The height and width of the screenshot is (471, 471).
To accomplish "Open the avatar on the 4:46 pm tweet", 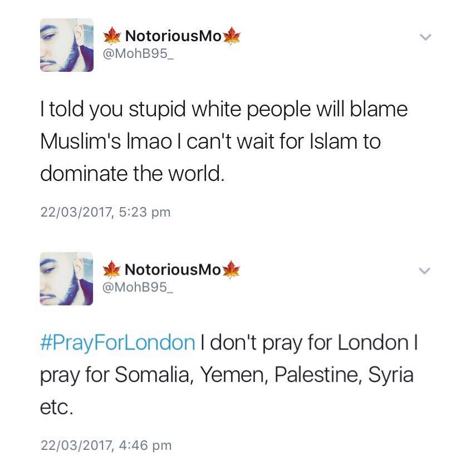I will (66, 279).
